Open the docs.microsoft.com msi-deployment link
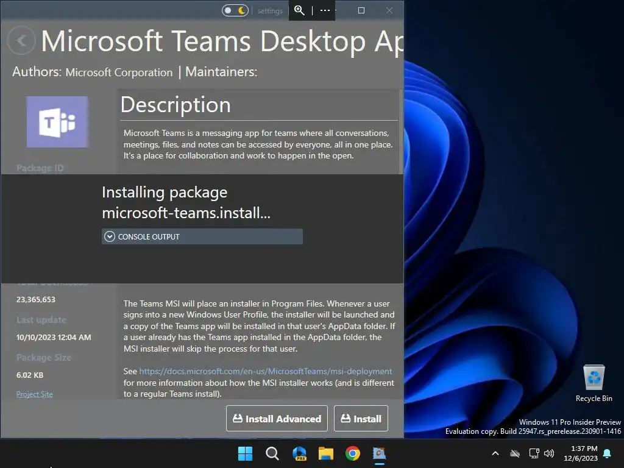 click(x=266, y=371)
